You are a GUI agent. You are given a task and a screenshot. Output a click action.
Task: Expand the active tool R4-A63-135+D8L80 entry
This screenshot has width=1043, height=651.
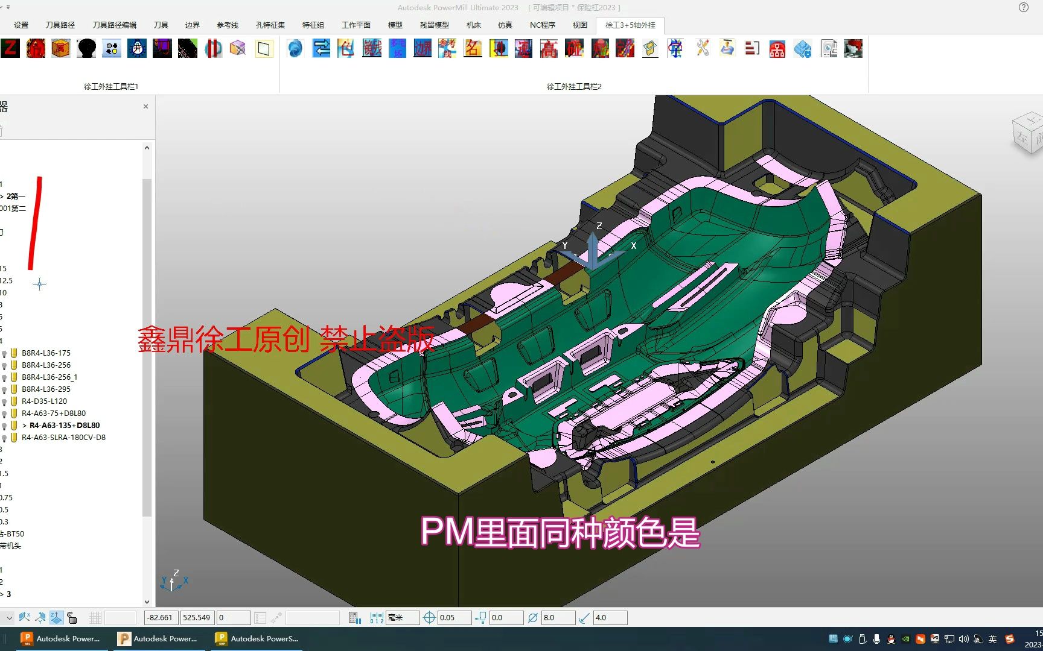coord(24,426)
